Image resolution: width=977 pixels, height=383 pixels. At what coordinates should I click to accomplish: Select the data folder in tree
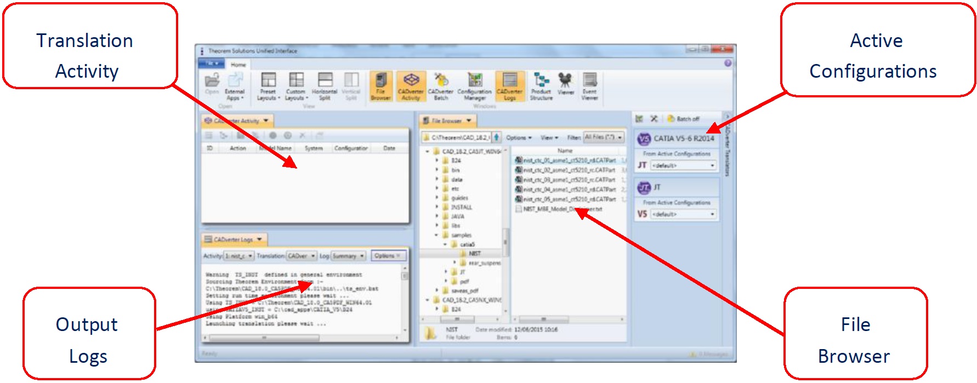(x=457, y=179)
